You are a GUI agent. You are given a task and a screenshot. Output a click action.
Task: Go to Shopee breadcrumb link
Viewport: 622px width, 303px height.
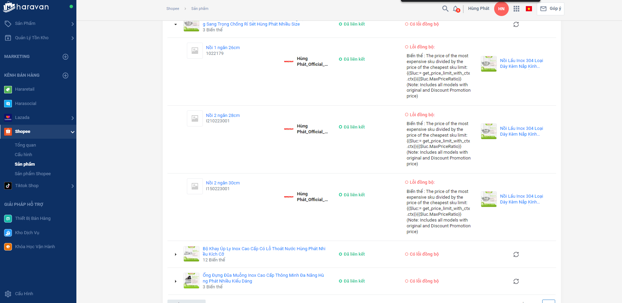[x=173, y=9]
